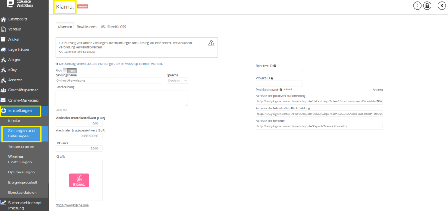The width and height of the screenshot is (448, 211).
Task: Go to Verkauf section
Action: tap(14, 29)
